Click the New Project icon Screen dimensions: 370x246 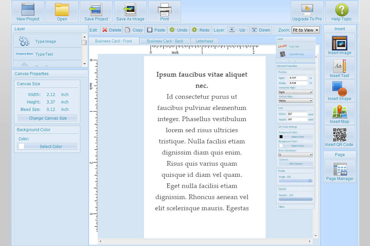(28, 11)
